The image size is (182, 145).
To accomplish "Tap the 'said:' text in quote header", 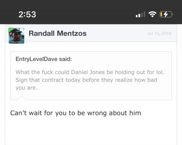I will click(66, 59).
